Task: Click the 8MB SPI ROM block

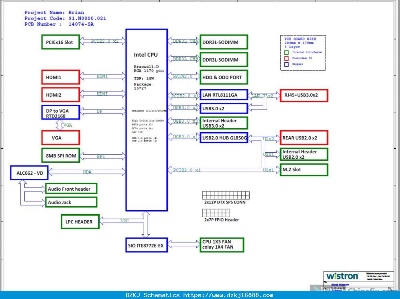Action: [x=61, y=155]
